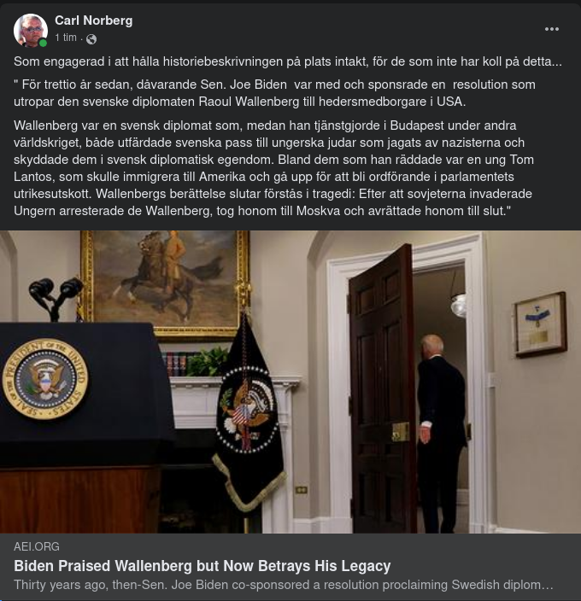Click the framed medal display on the wall
This screenshot has height=601, width=581.
(x=540, y=324)
